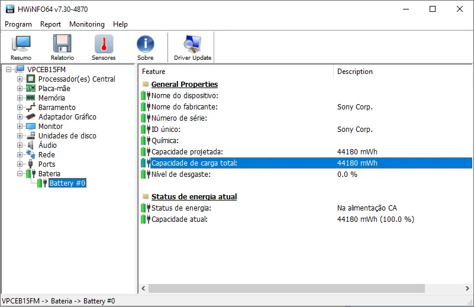The width and height of the screenshot is (474, 307).
Task: Click the Monitor display icon in tree
Action: pos(31,127)
